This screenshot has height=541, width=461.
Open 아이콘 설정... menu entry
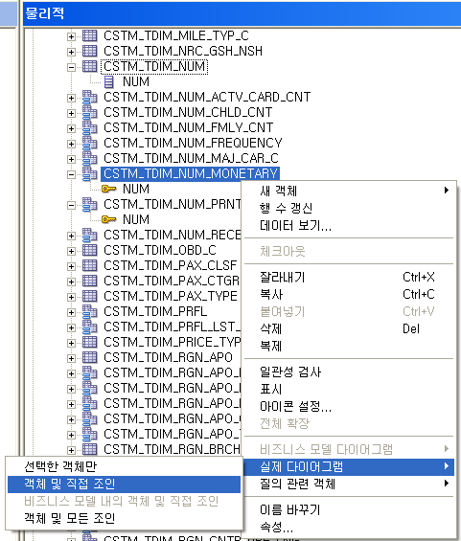pyautogui.click(x=349, y=406)
